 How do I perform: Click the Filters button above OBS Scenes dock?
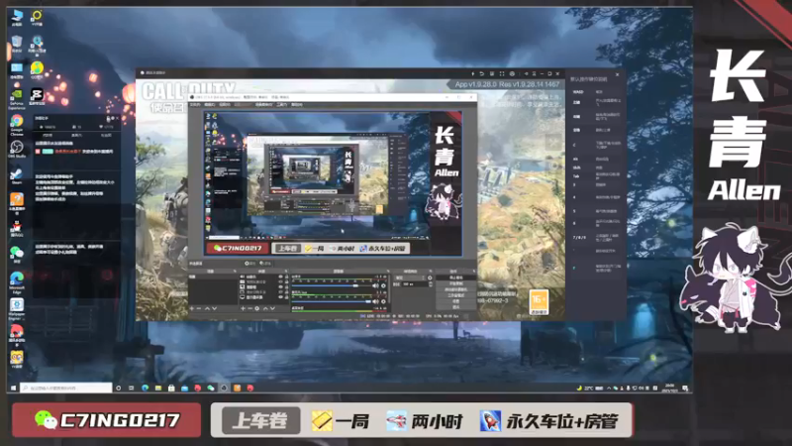coord(265,263)
